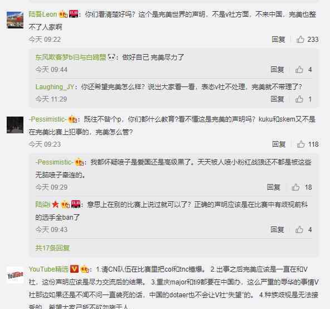This screenshot has width=330, height=309.
Task: Click the red star badge next to 陆染
Action: [x=55, y=204]
